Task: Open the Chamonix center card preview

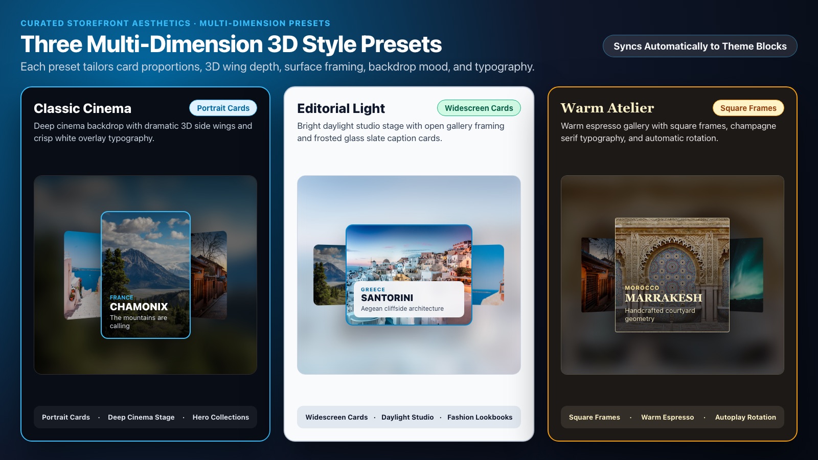Action: pos(146,275)
